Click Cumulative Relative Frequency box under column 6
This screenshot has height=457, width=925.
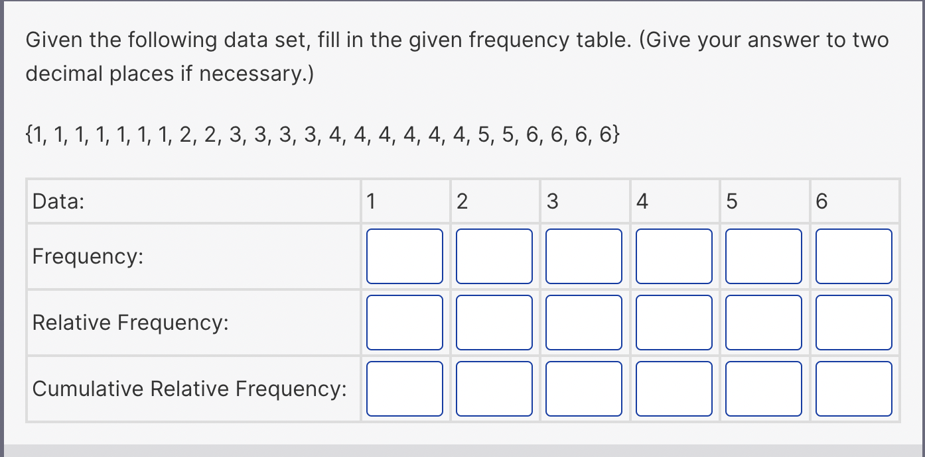coord(853,389)
